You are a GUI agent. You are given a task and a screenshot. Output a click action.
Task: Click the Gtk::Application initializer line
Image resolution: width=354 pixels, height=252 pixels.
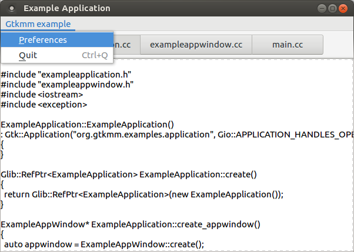click(177, 135)
